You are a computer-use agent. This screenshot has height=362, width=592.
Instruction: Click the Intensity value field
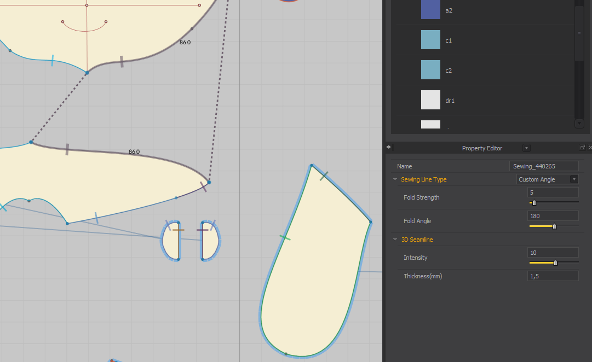(x=553, y=253)
